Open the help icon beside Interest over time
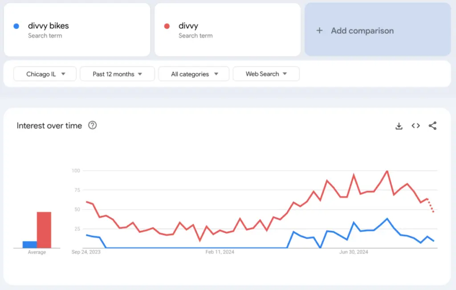The width and height of the screenshot is (456, 290). coord(92,125)
